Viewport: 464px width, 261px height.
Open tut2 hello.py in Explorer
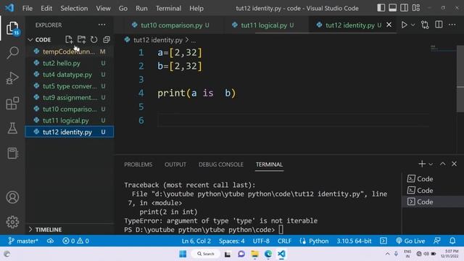coord(70,63)
